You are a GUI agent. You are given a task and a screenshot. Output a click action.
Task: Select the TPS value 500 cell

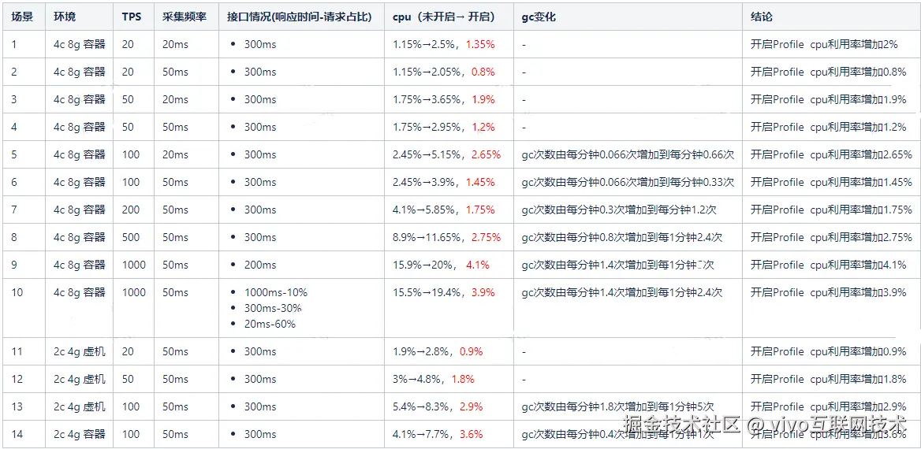pyautogui.click(x=131, y=237)
